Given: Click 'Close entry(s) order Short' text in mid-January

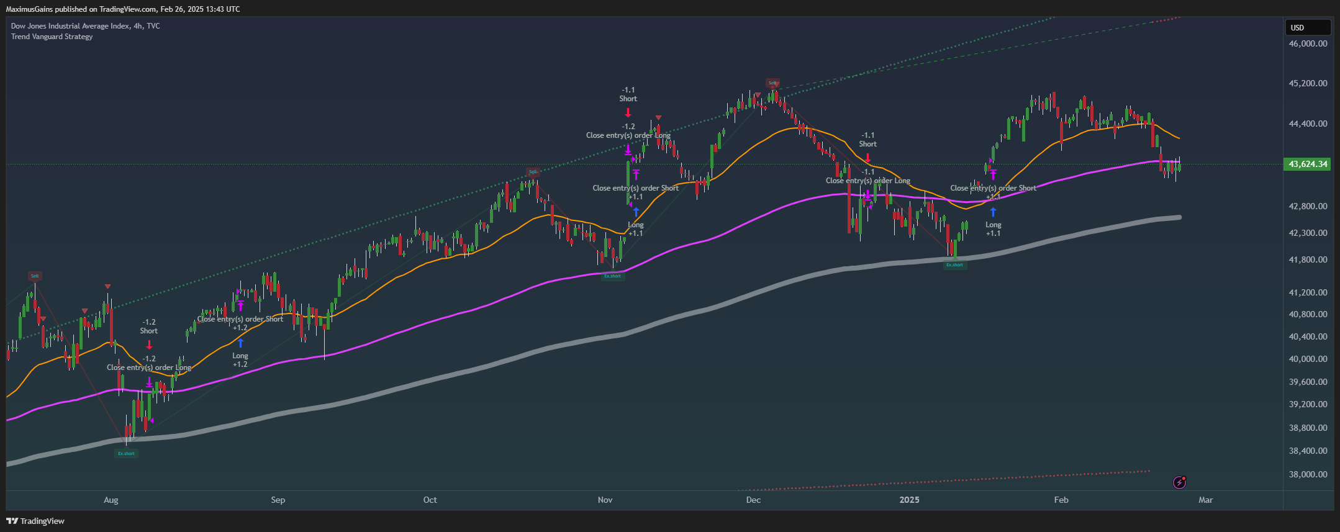Looking at the screenshot, I should (x=993, y=188).
